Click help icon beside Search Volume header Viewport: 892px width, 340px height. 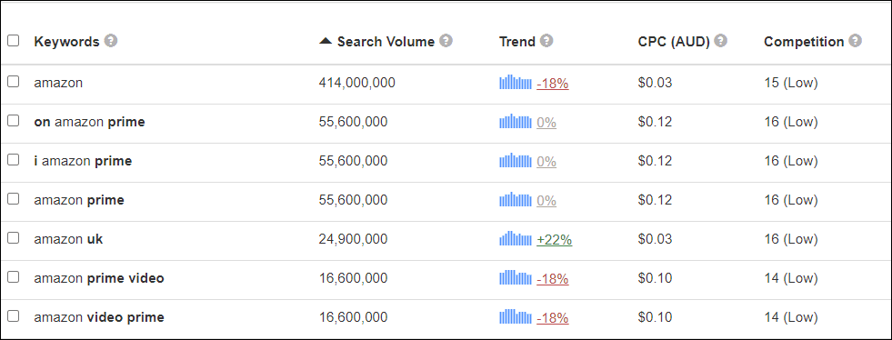click(x=446, y=41)
